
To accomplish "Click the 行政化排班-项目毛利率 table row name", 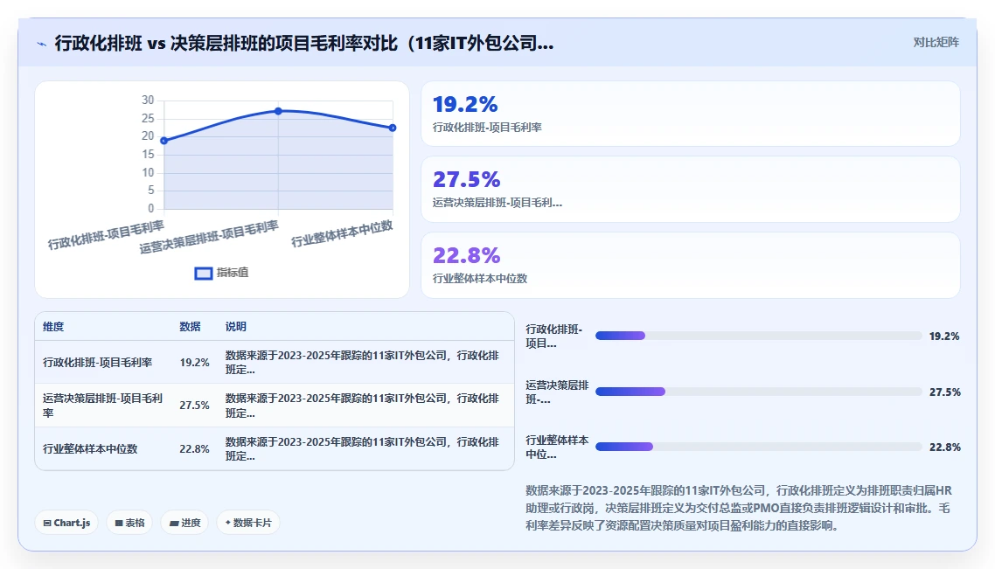I will 98,362.
